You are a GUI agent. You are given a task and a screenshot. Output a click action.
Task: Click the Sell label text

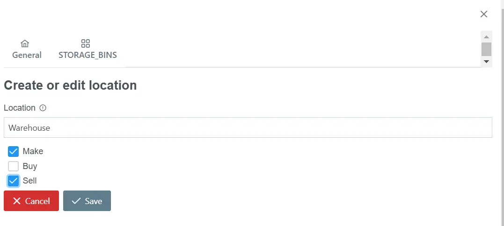coord(29,181)
